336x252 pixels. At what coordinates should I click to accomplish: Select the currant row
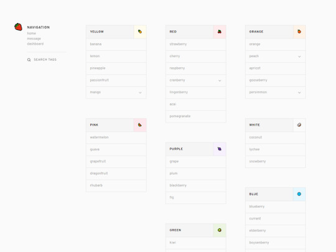coord(276,219)
